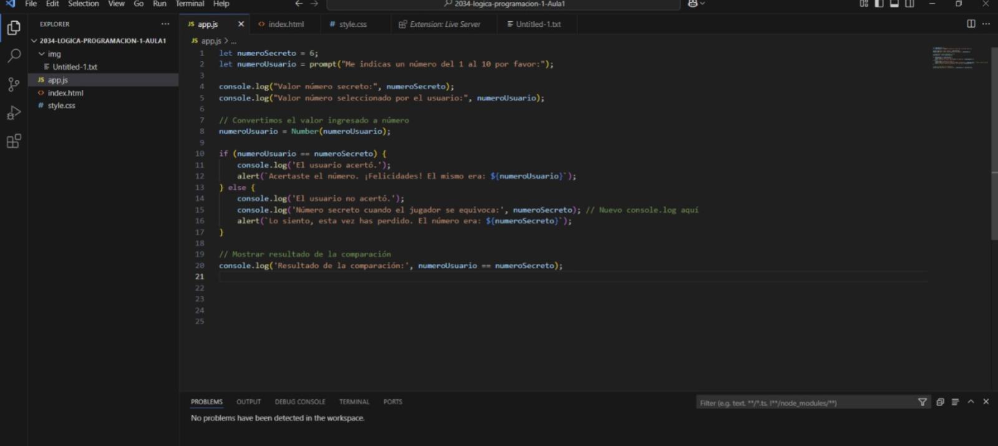Collapse the 2034-LOGICA-PROGRAMACION-1-AULA1 folder
The image size is (998, 446).
click(103, 41)
